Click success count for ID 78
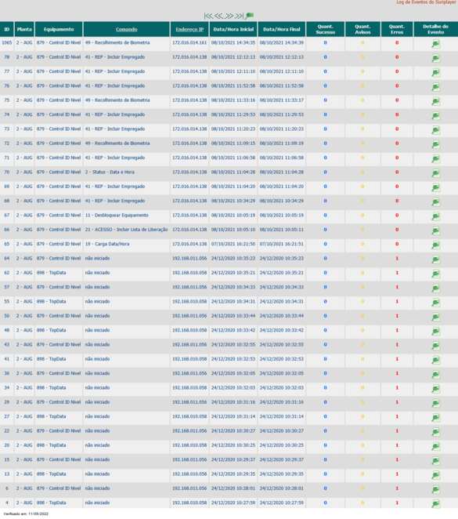Viewport: 458px width, 519px height. click(325, 57)
